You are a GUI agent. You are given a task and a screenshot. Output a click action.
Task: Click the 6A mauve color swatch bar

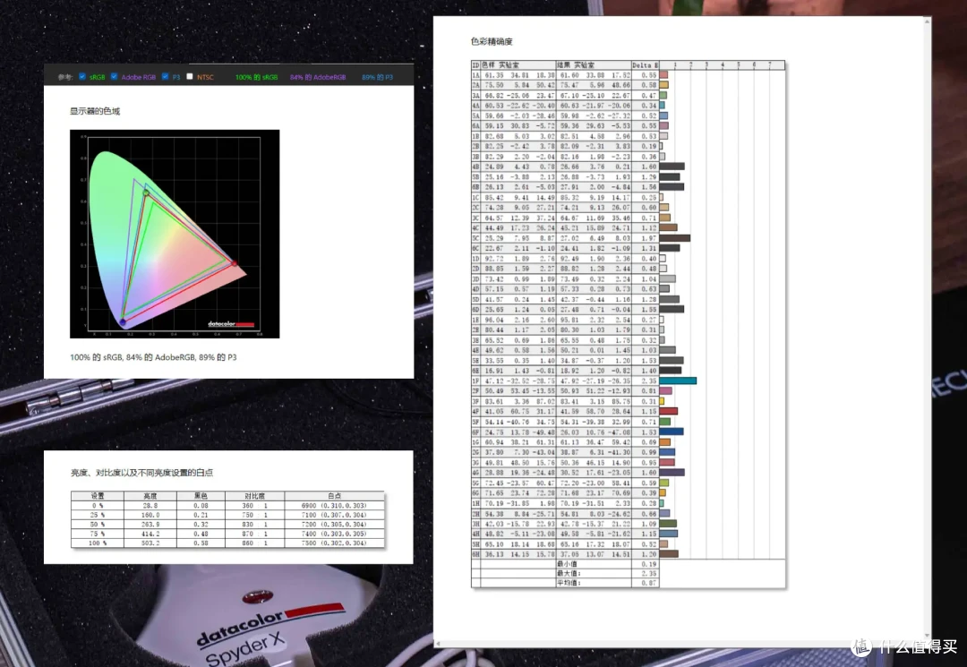pos(664,125)
